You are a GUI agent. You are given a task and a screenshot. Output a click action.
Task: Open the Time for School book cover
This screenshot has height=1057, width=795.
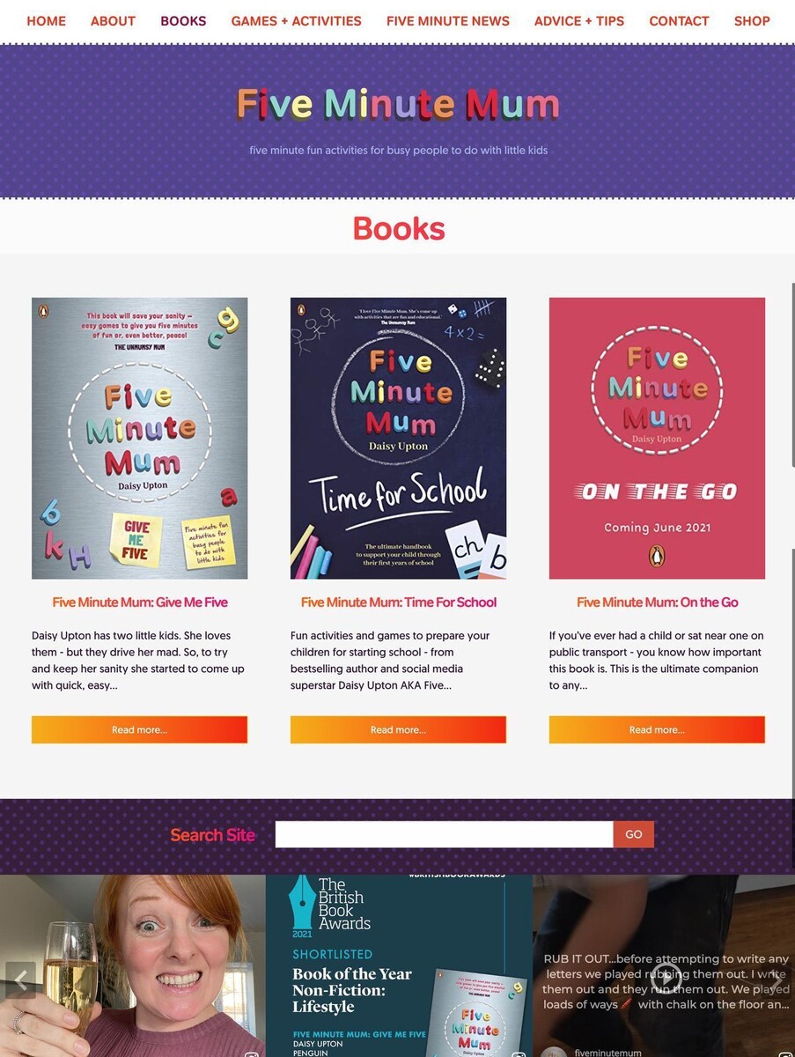[398, 438]
